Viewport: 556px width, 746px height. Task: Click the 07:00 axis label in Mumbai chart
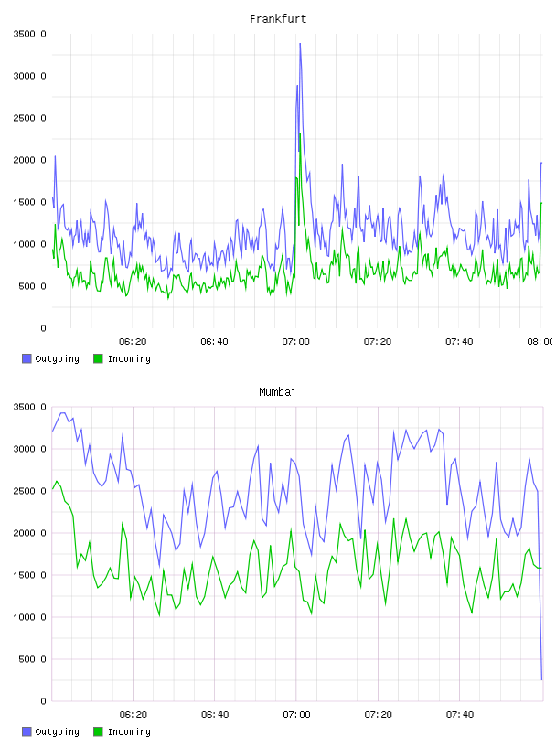point(296,715)
